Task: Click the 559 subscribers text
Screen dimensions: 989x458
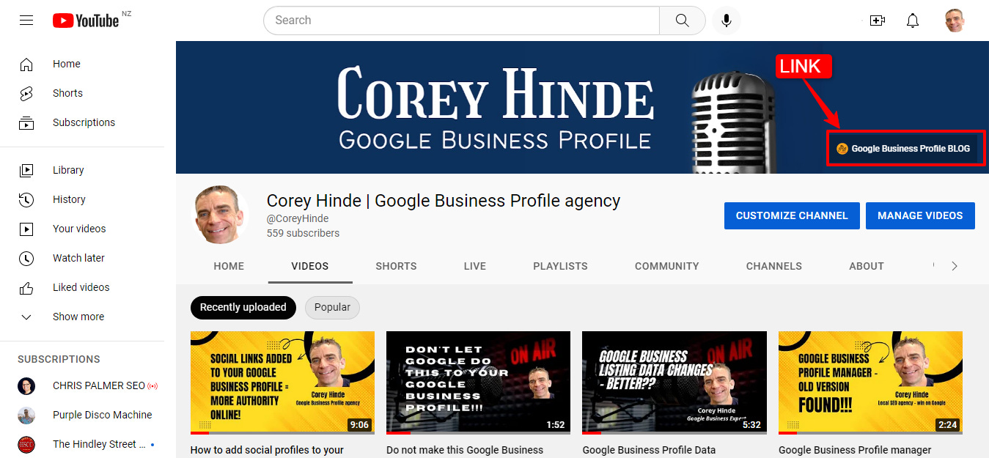Action: (303, 233)
